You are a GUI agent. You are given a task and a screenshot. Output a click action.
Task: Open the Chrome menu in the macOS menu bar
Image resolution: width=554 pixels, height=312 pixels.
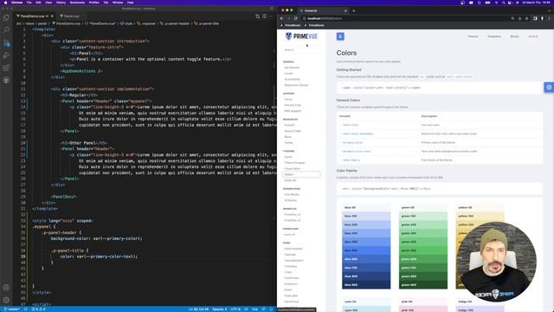click(16, 3)
